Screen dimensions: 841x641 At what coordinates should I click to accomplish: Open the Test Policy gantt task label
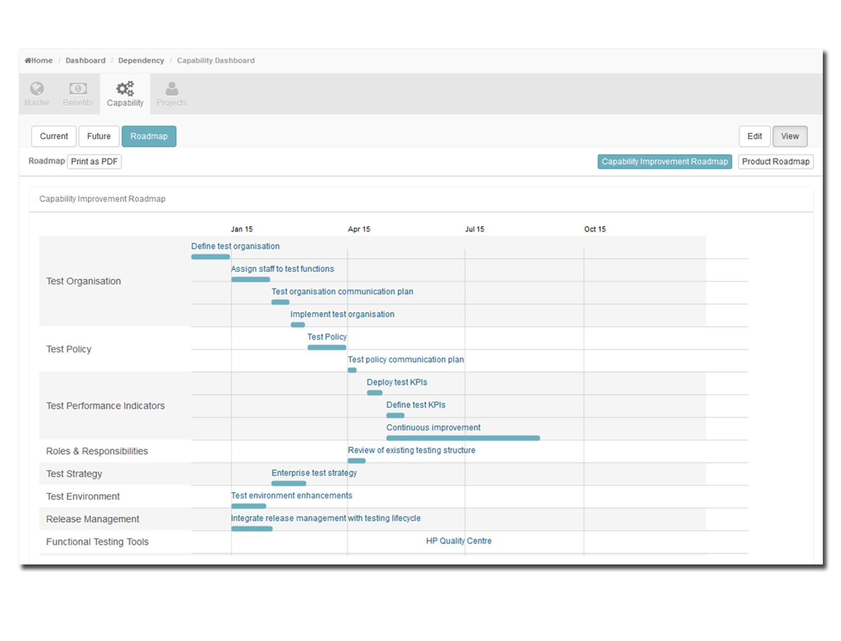point(327,337)
